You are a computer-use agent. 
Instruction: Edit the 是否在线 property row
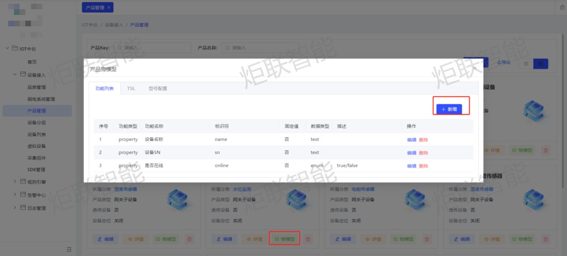pyautogui.click(x=412, y=166)
